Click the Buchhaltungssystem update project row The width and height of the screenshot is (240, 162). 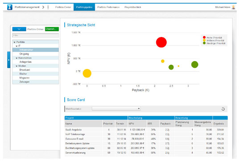pos(146,148)
